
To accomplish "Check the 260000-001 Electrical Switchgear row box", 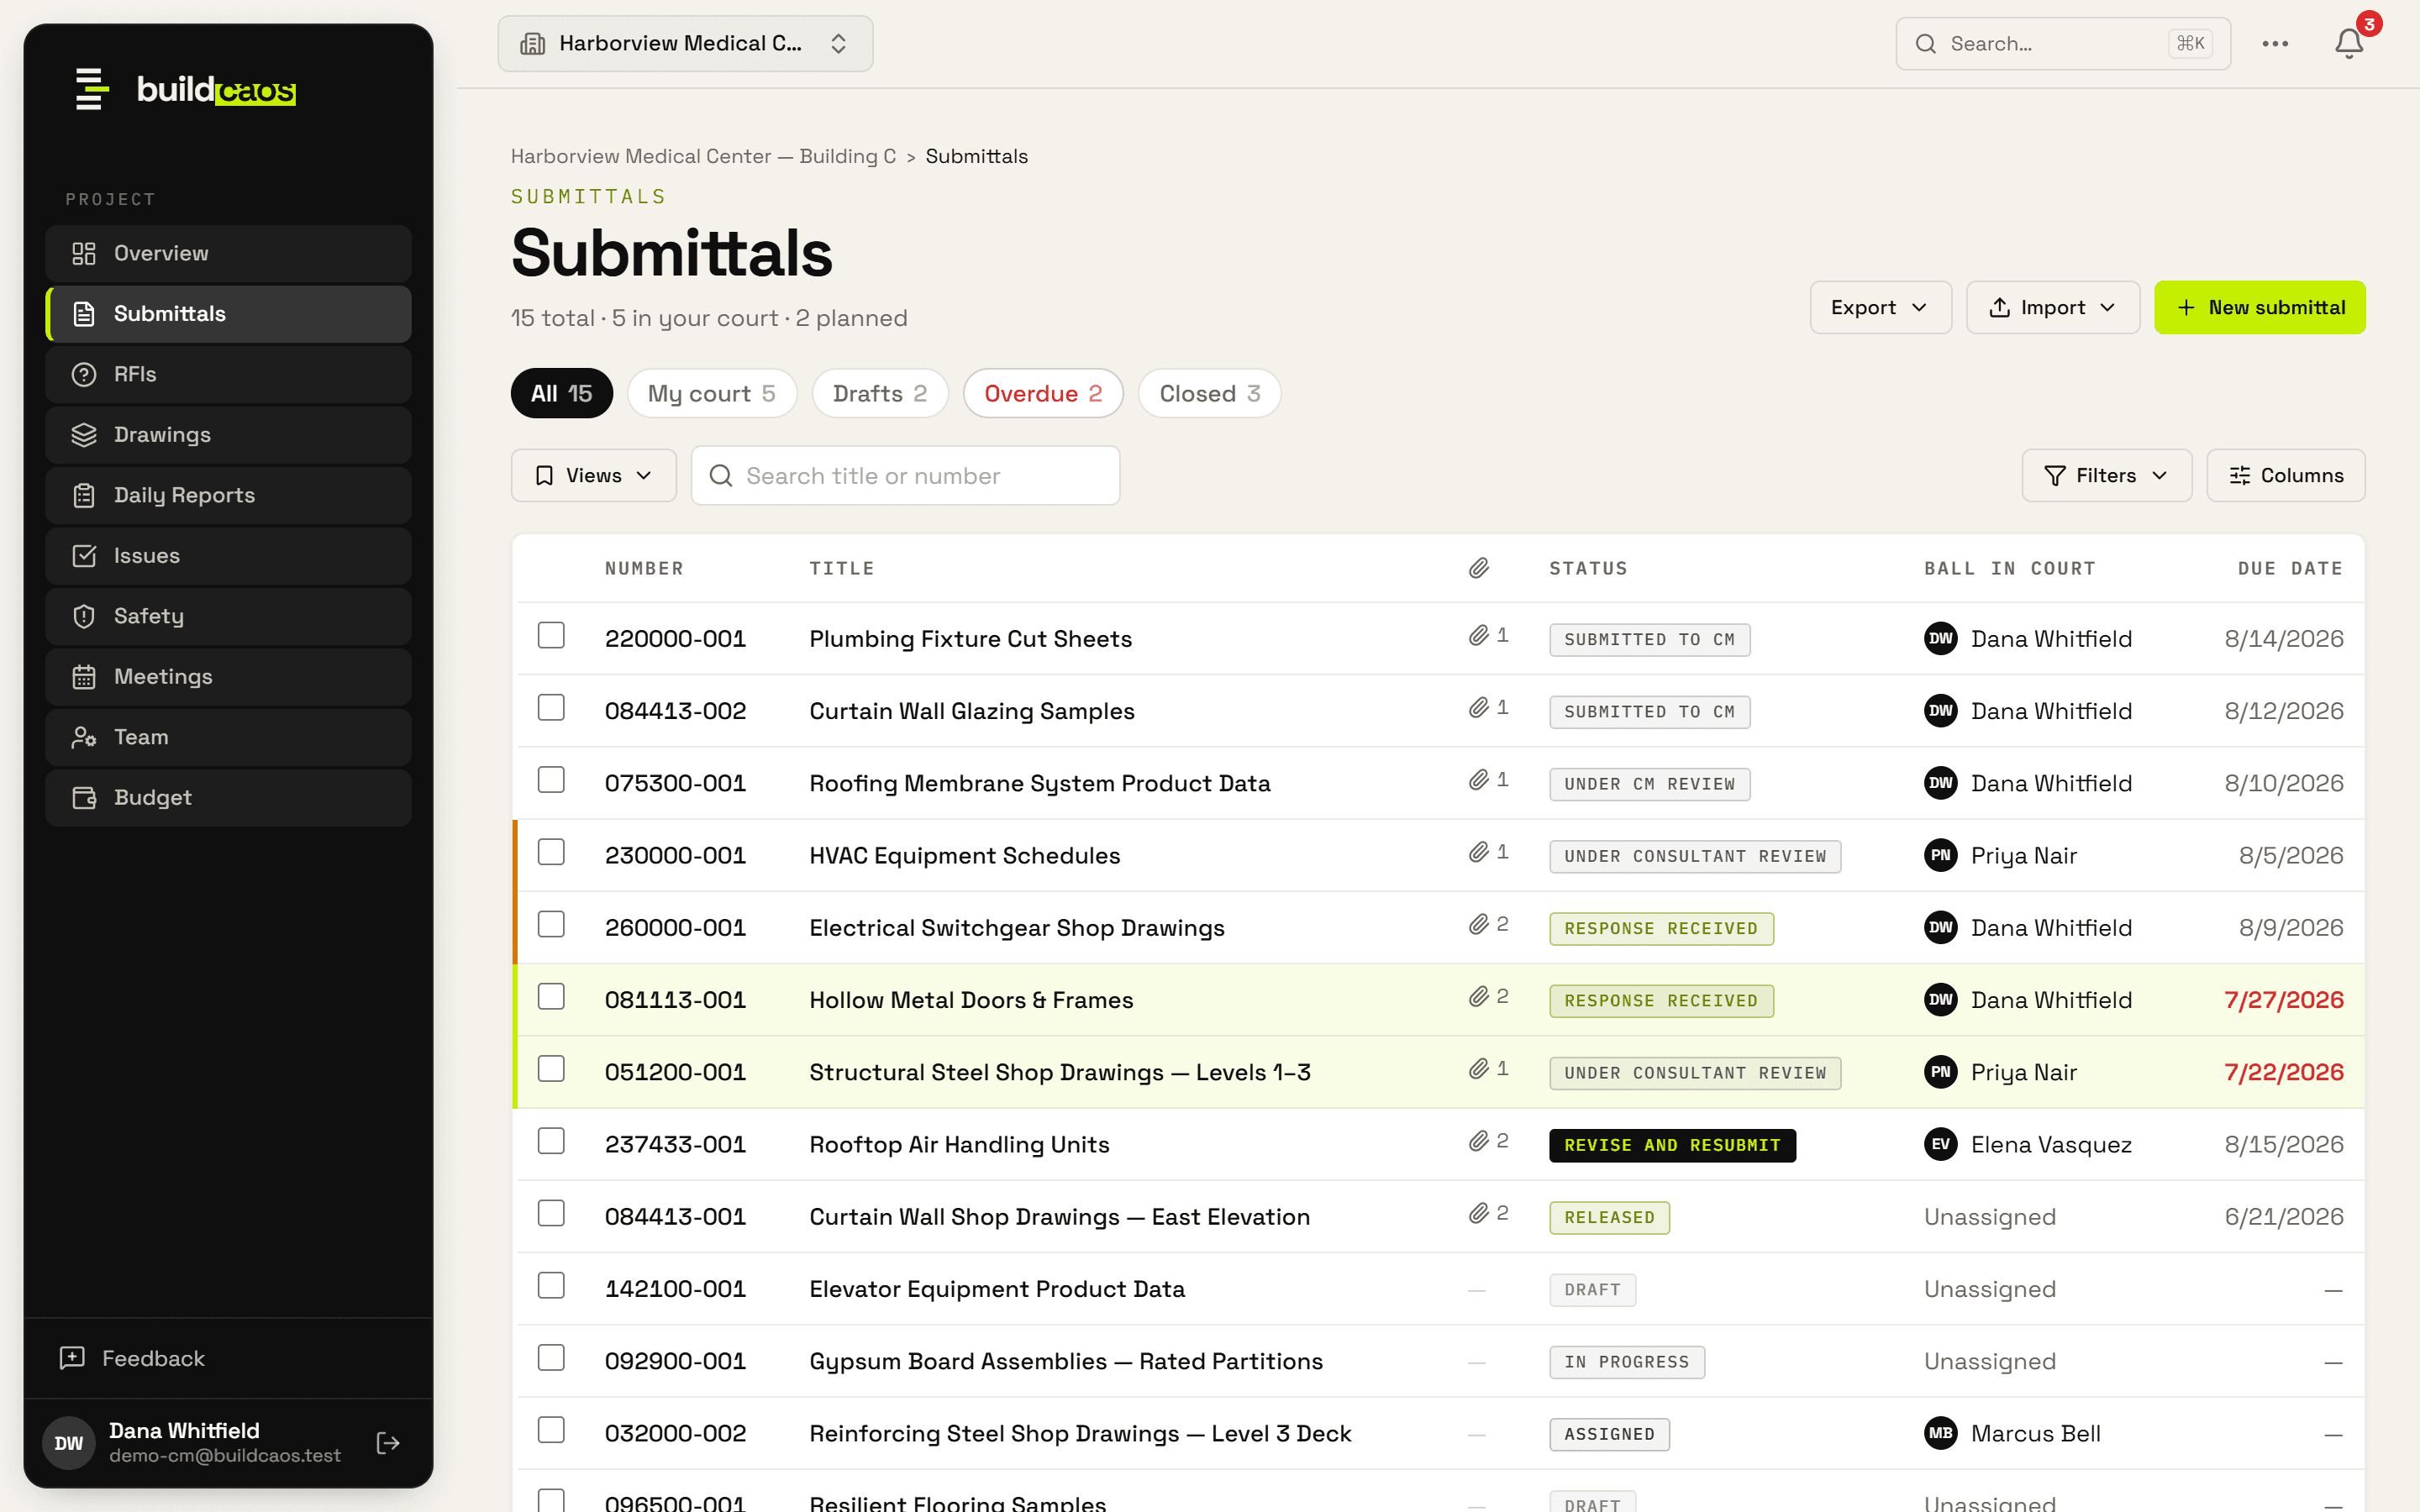I will click(551, 925).
